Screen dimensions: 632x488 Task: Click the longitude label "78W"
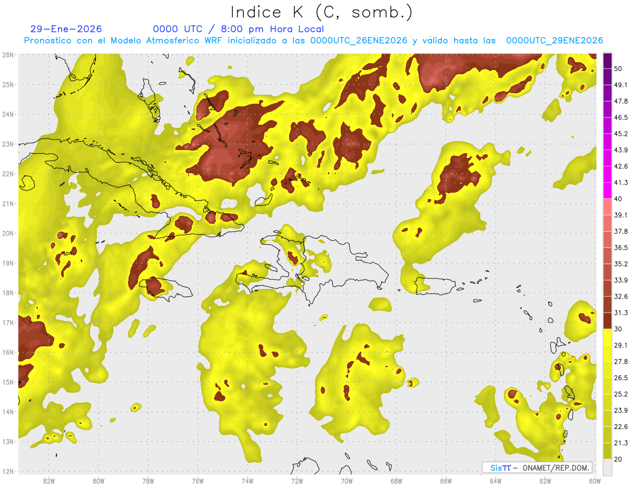[148, 481]
